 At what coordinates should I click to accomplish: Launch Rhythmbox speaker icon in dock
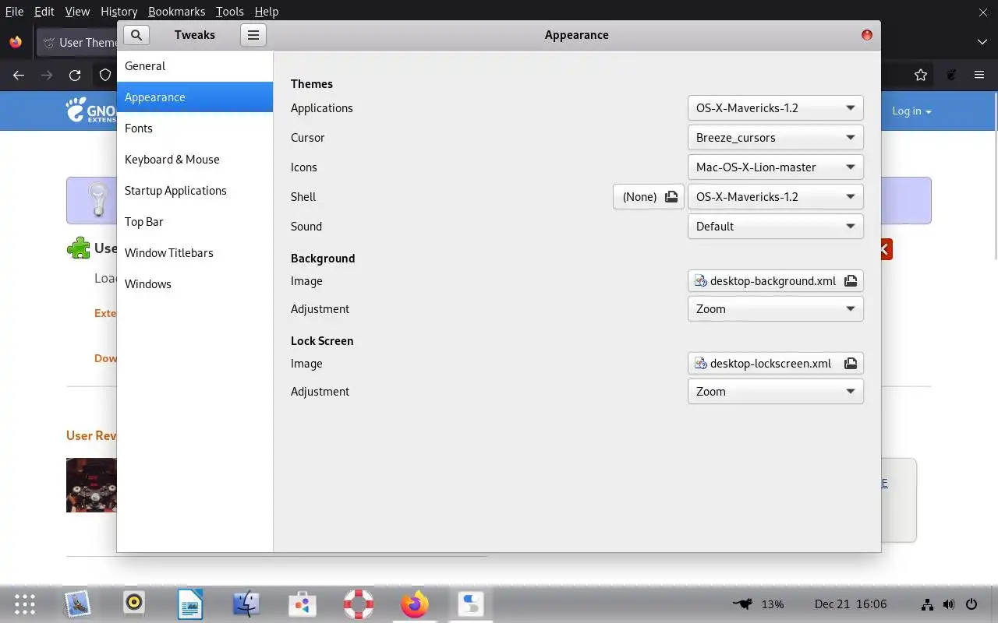pyautogui.click(x=134, y=604)
